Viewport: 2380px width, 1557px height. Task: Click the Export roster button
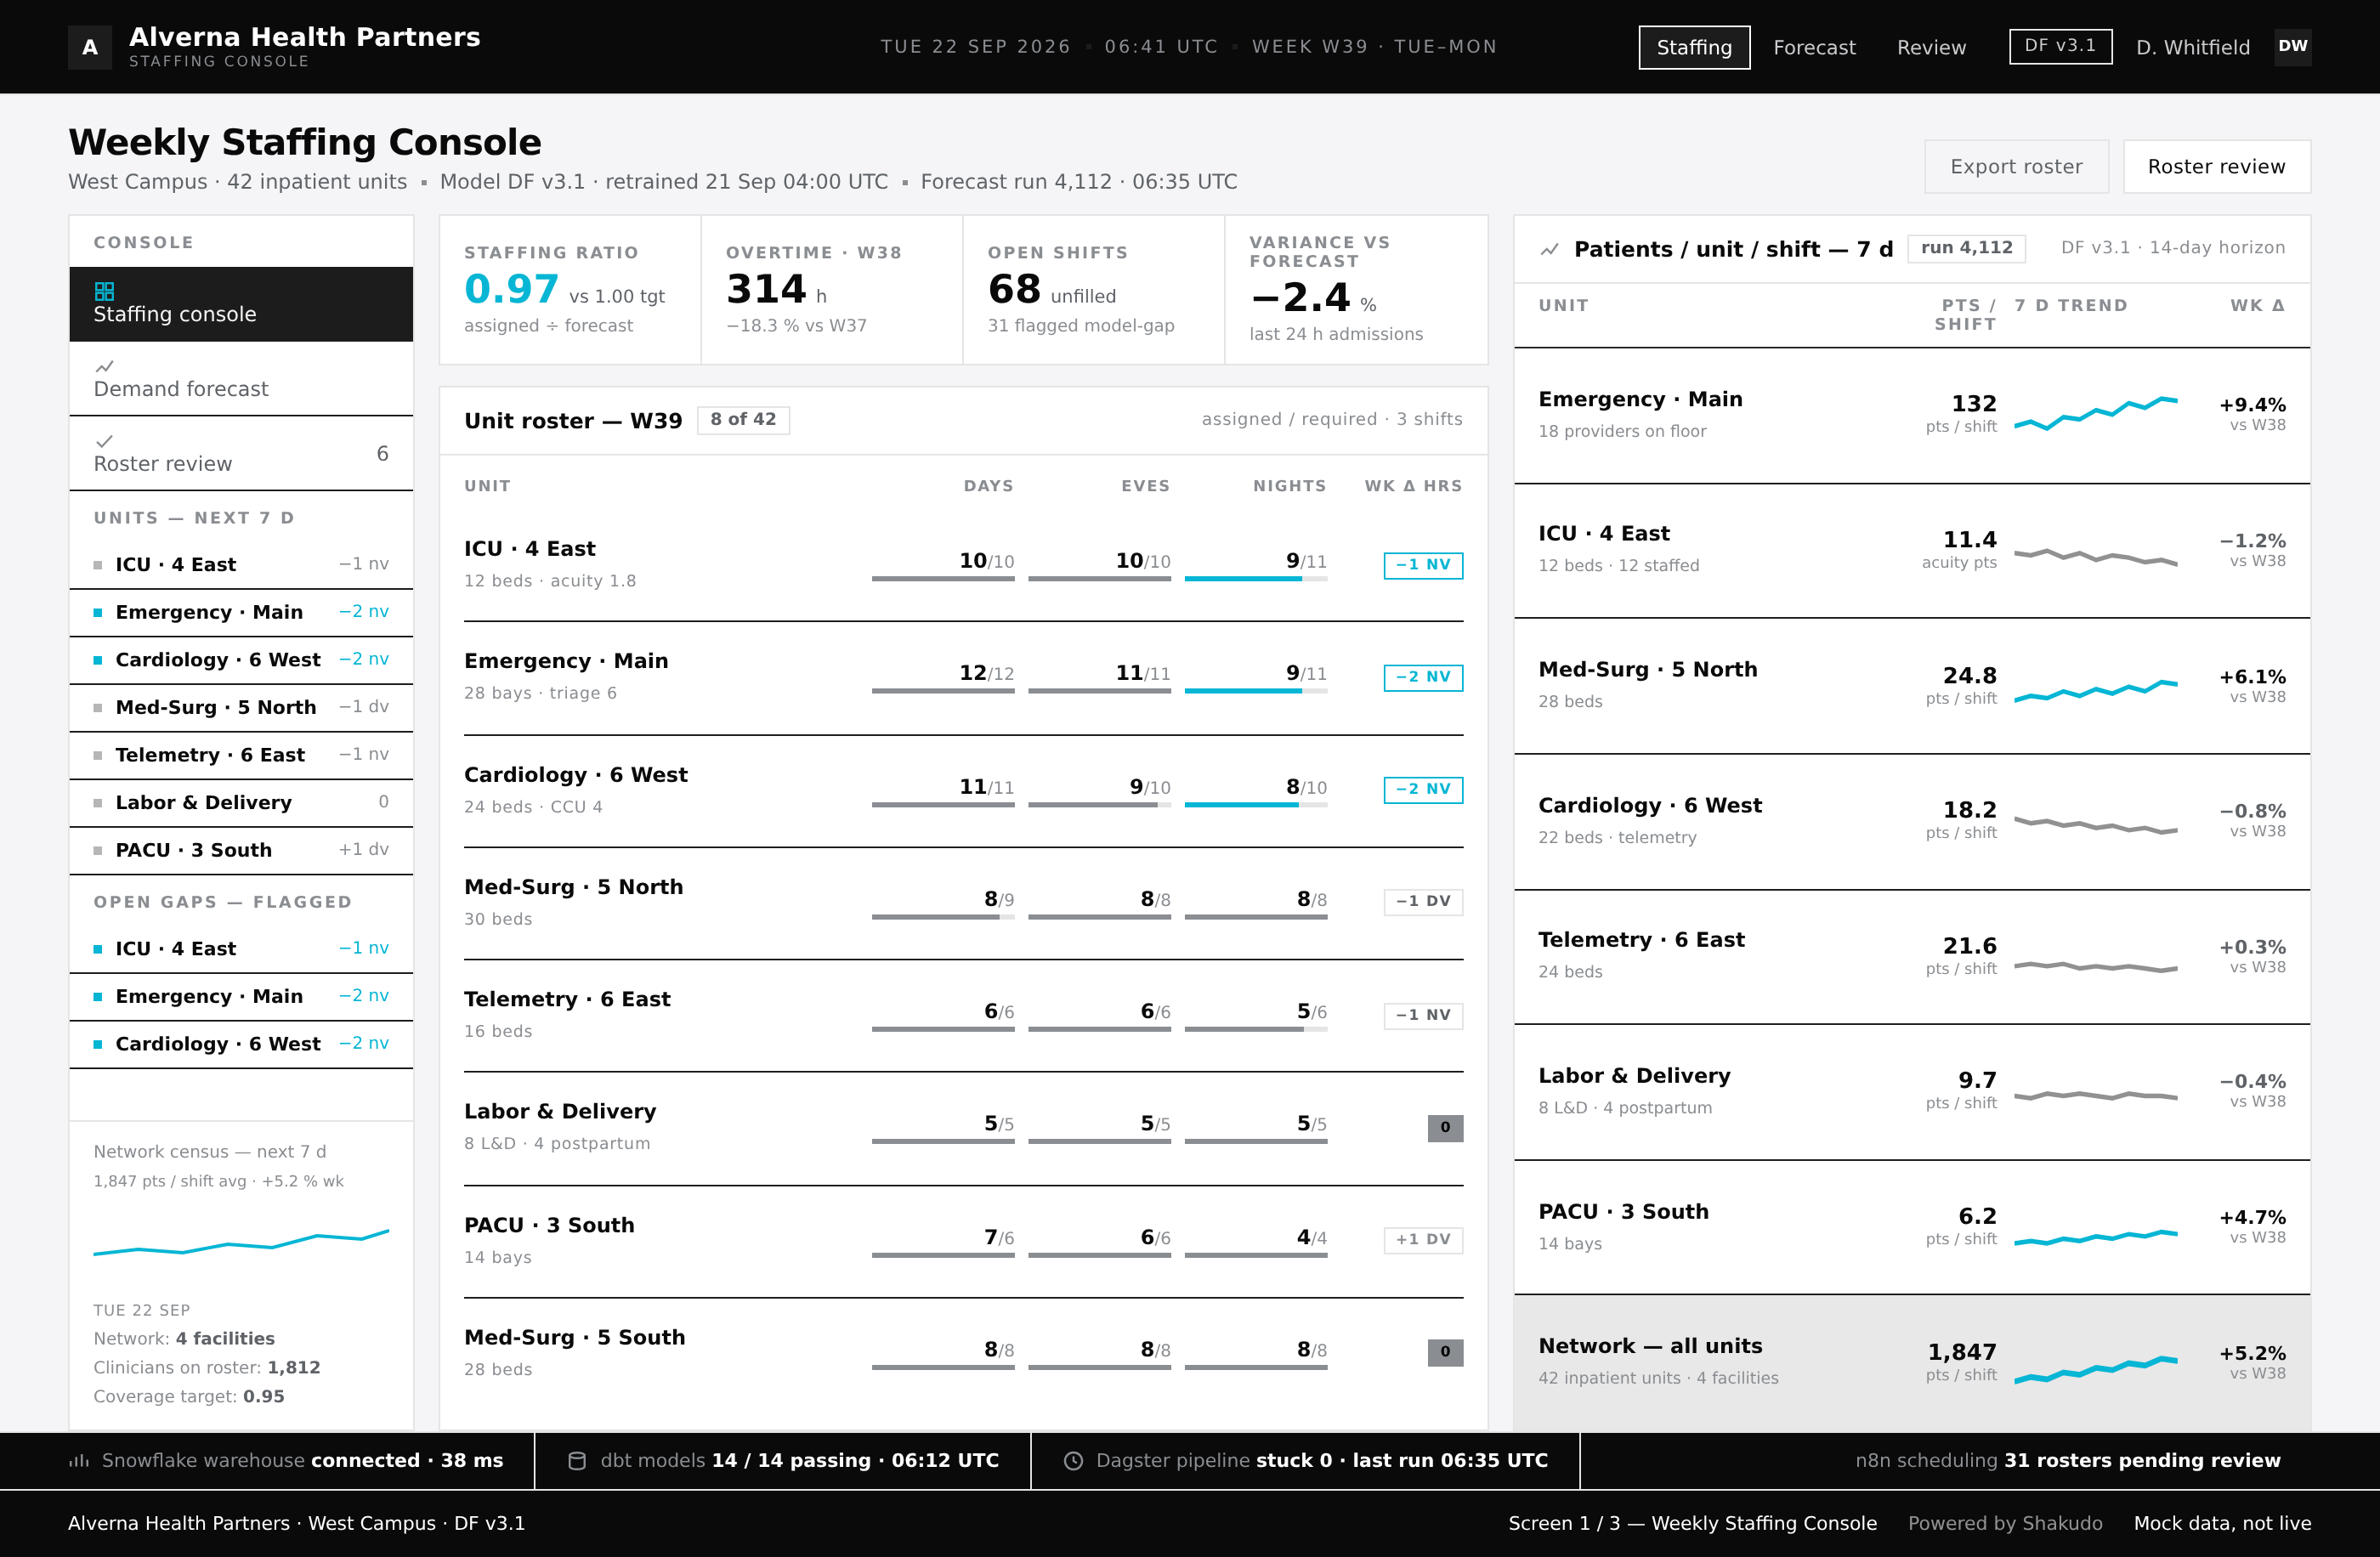pos(2016,166)
